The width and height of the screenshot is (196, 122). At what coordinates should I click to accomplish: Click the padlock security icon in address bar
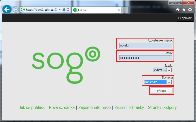tap(64, 10)
